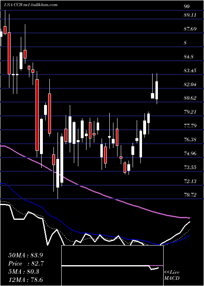Select the 70.72 price axis label
Image resolution: width=204 pixels, height=286 pixels.
[190, 195]
